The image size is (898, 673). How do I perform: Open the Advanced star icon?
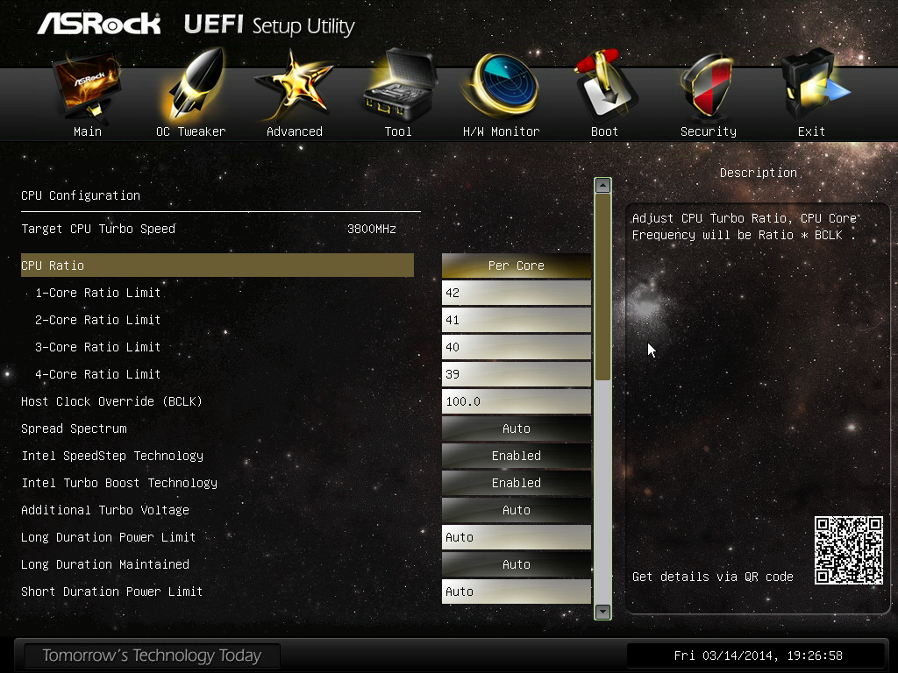(x=294, y=86)
